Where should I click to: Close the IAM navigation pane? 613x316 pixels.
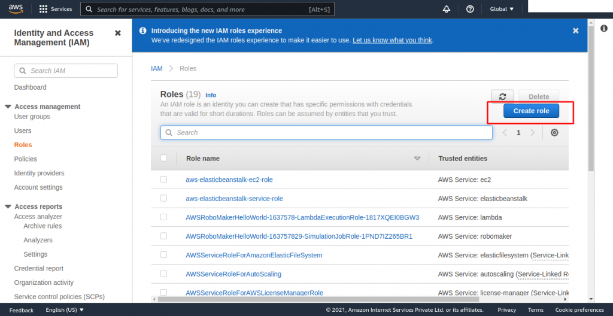tap(118, 34)
